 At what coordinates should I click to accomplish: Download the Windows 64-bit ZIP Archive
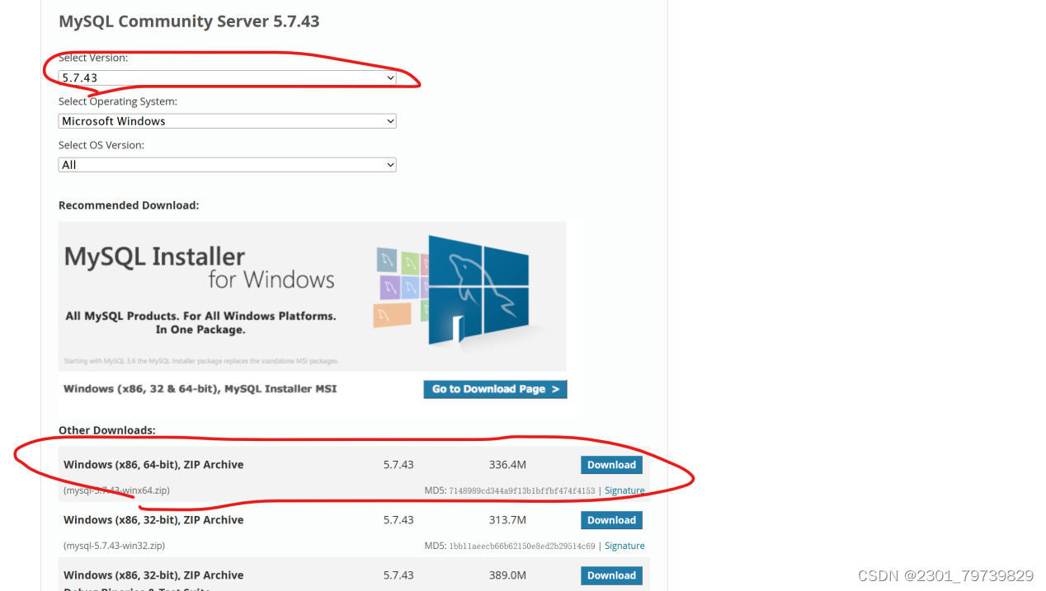tap(611, 465)
